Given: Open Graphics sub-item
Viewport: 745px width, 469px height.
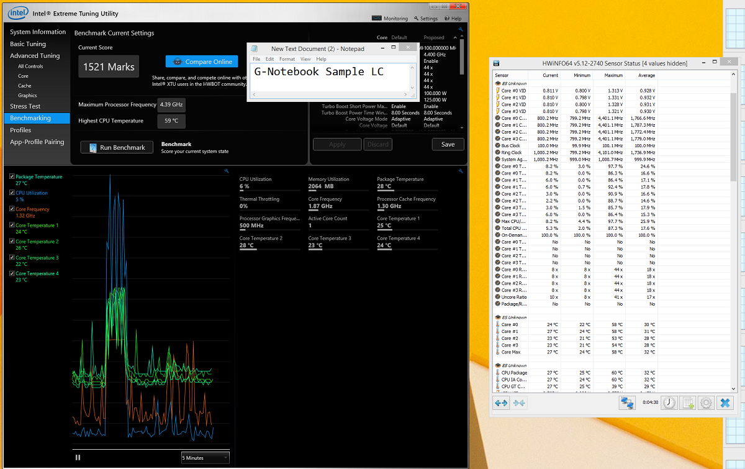Looking at the screenshot, I should tap(27, 96).
